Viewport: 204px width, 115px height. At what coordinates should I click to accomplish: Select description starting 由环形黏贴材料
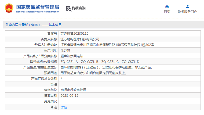click(x=106, y=67)
